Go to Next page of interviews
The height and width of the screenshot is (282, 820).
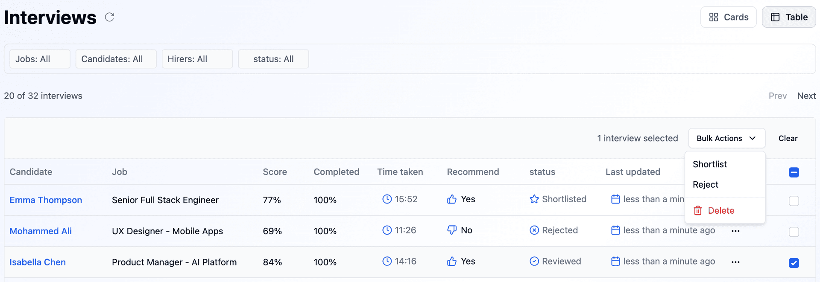tap(806, 96)
